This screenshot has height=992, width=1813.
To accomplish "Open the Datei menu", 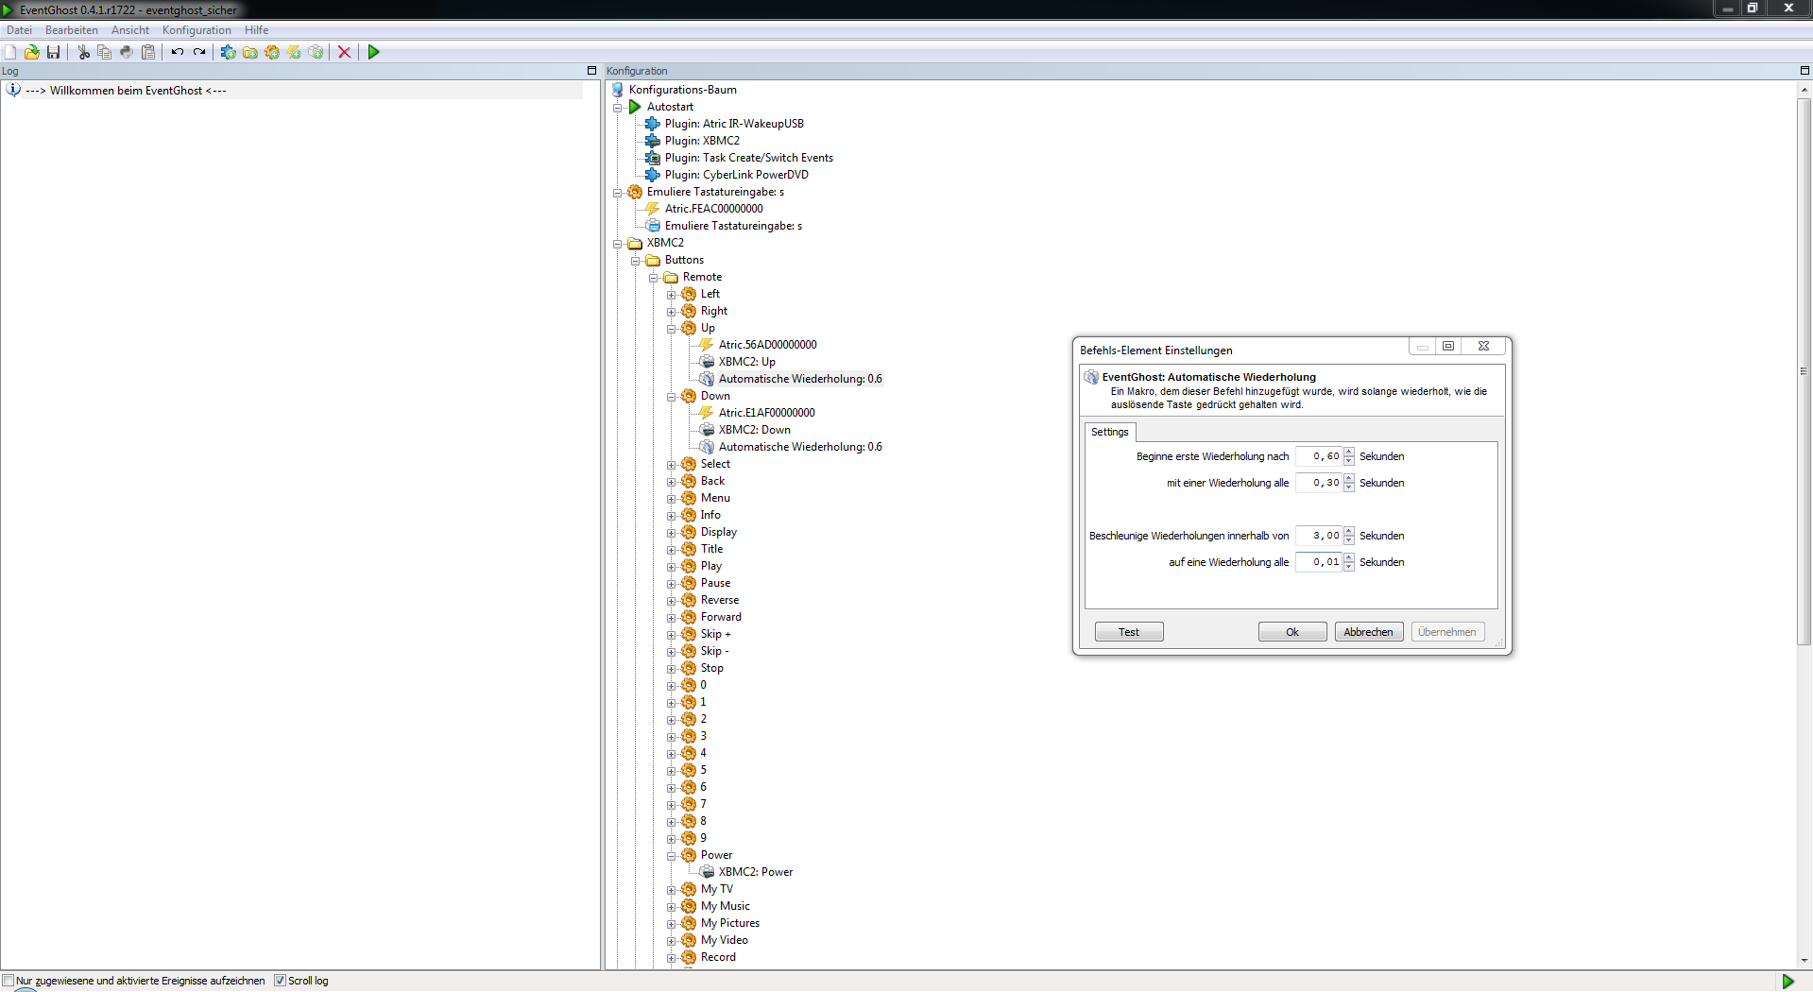I will click(19, 30).
